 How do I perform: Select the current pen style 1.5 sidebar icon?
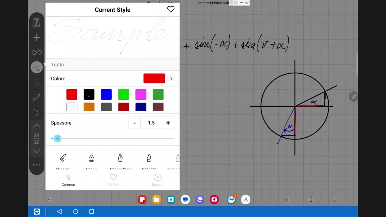pos(37,67)
